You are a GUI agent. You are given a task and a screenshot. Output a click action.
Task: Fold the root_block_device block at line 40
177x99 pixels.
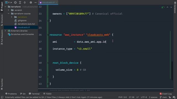[x=48, y=63]
